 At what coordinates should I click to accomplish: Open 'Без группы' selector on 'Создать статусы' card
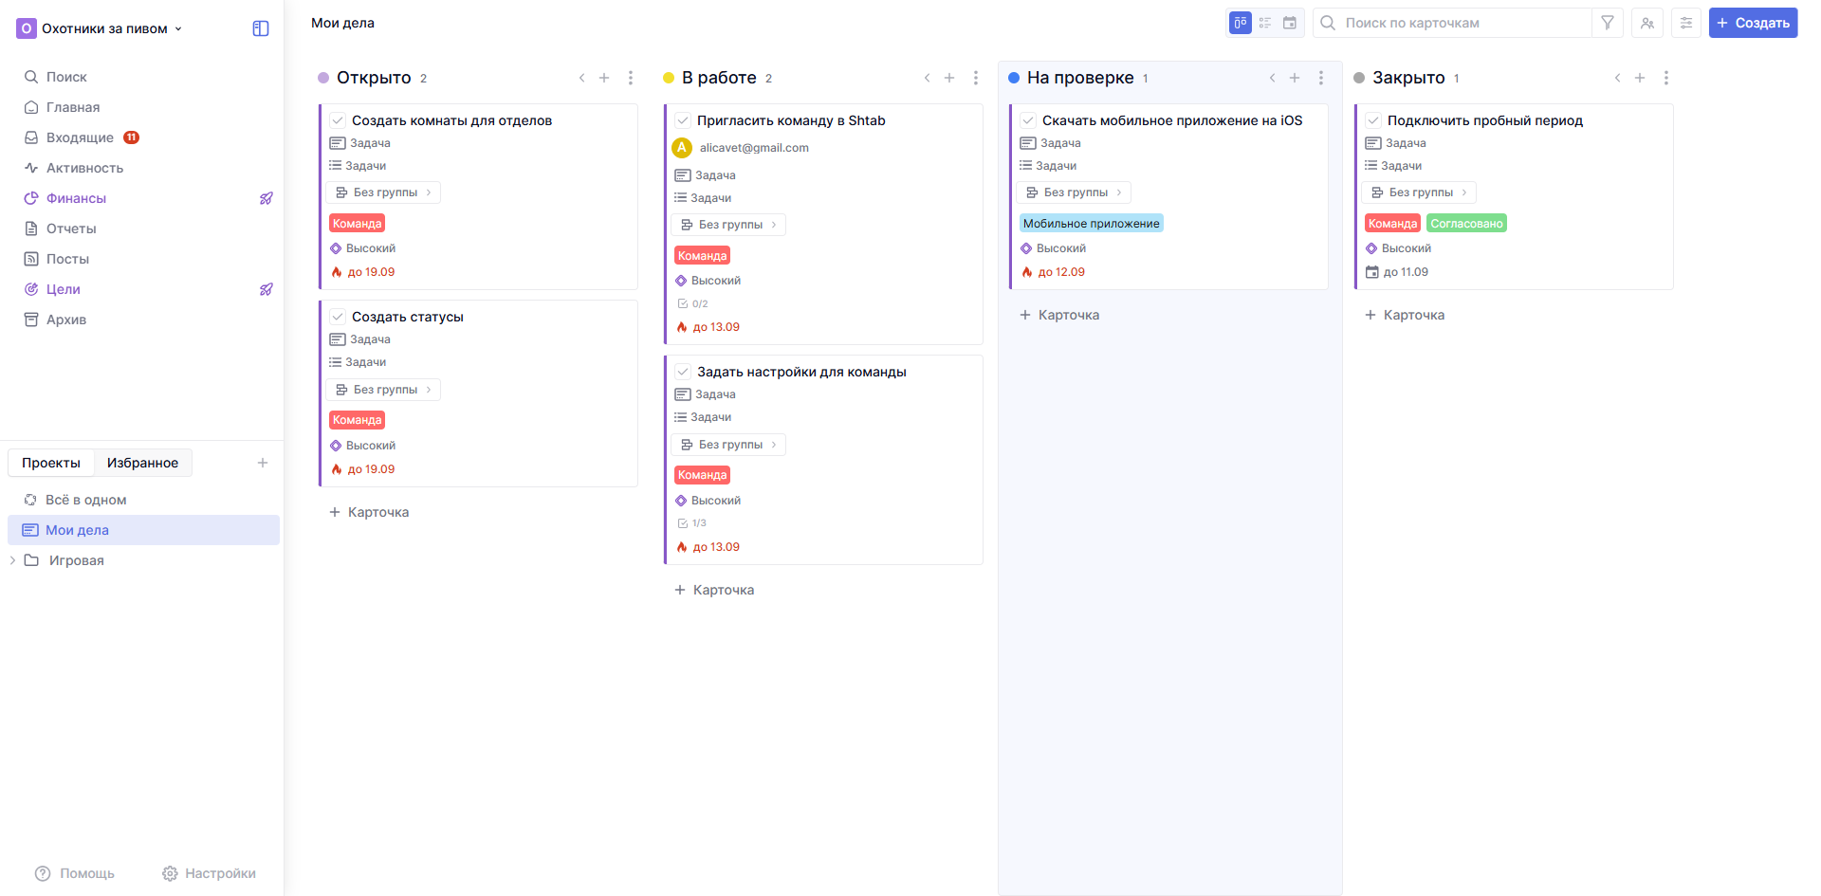[x=384, y=390]
